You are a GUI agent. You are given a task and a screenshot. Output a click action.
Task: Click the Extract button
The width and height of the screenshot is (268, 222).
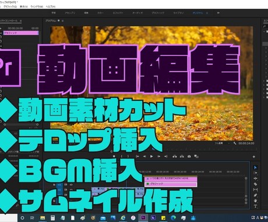click(182, 157)
